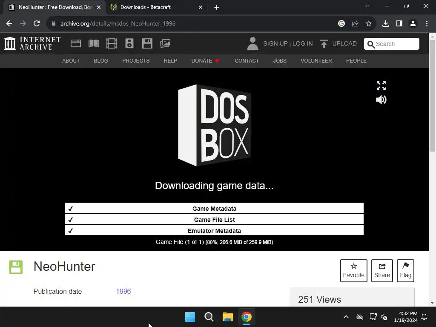Click the Game File download progress text
Screen dimensions: 436x327
click(214, 242)
